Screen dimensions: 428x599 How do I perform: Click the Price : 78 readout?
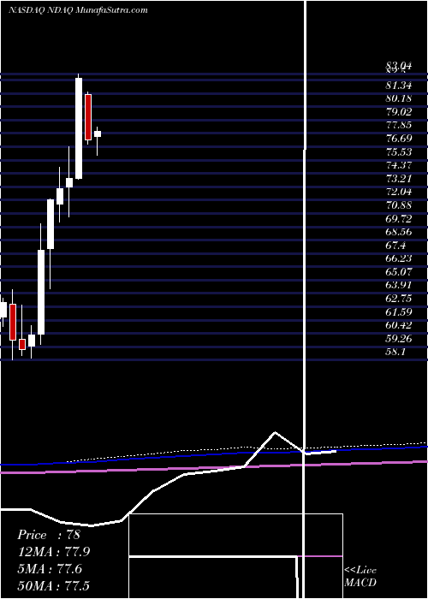49,535
